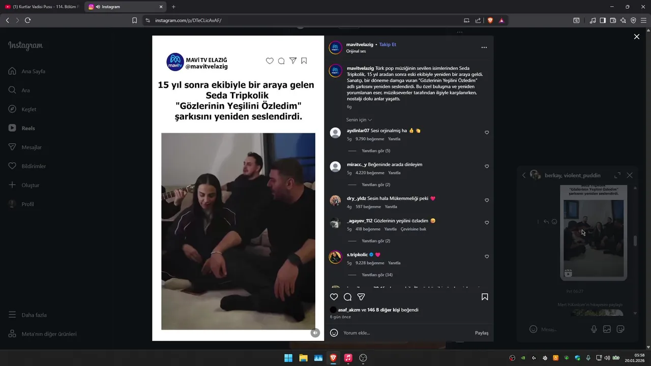Click the chat panel scrollbar thumb
651x366 pixels.
(635, 241)
